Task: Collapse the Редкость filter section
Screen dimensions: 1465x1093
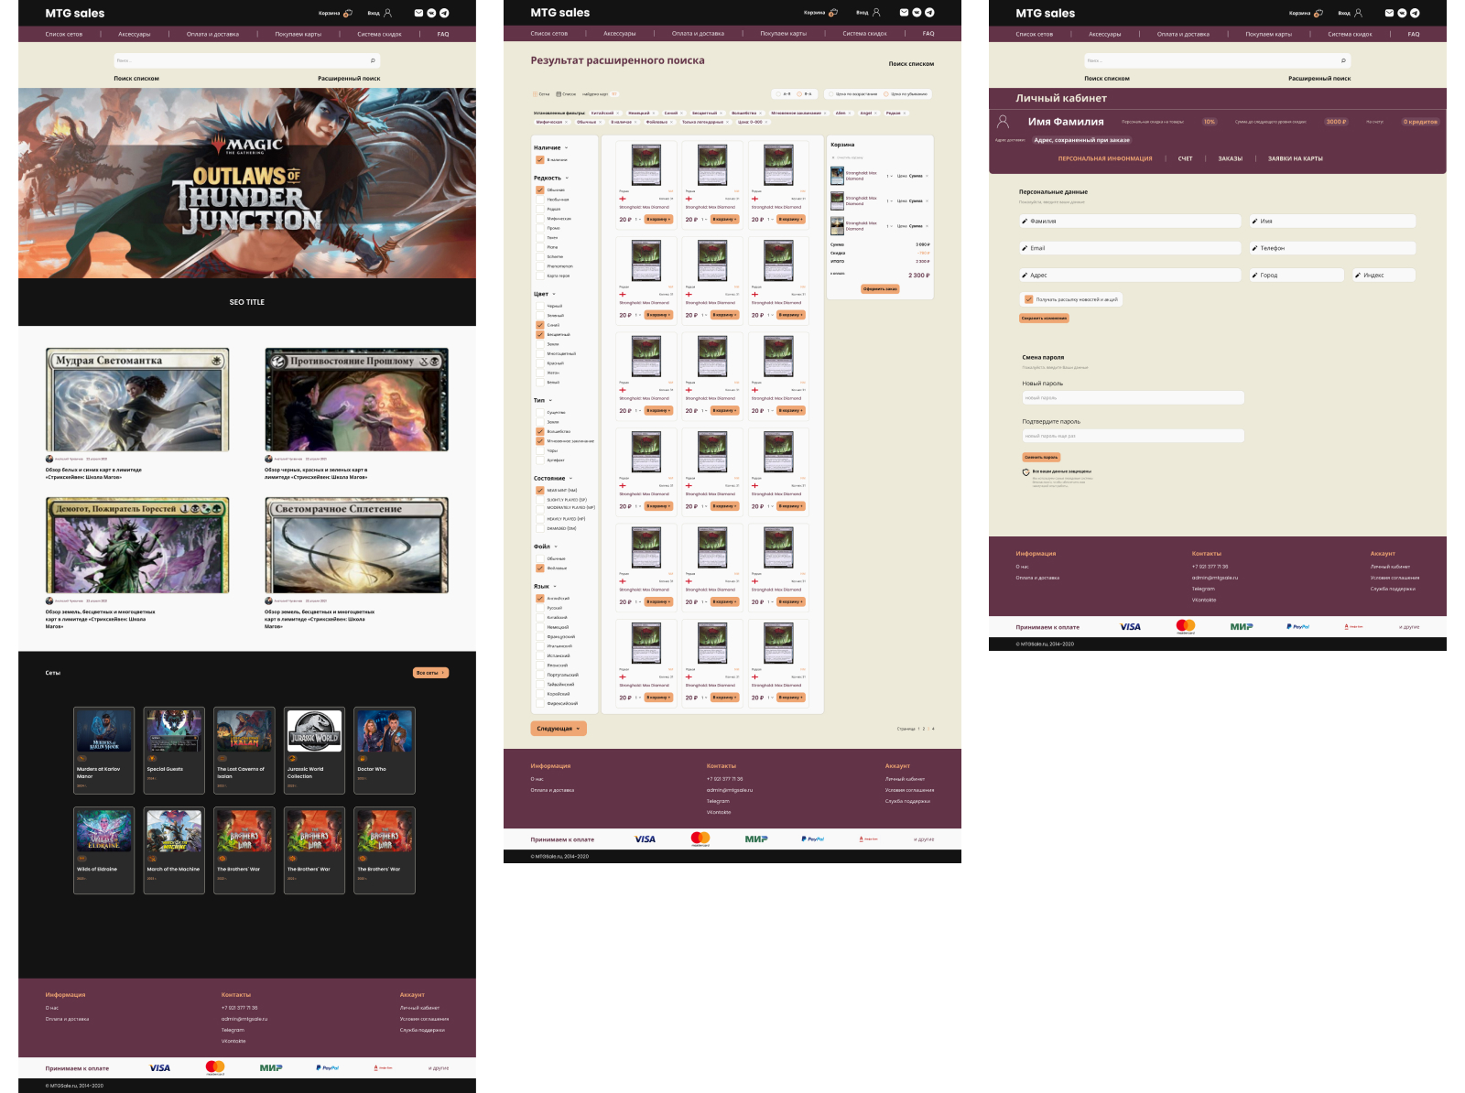Action: [x=567, y=179]
